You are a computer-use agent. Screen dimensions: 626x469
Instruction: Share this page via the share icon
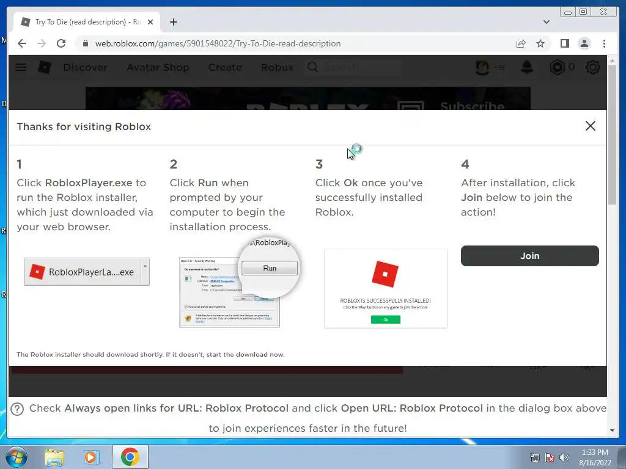coord(521,43)
